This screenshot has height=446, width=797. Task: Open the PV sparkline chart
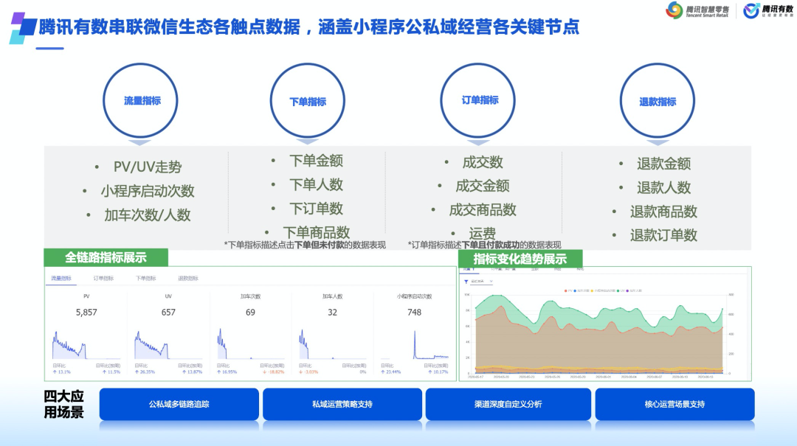coord(86,344)
